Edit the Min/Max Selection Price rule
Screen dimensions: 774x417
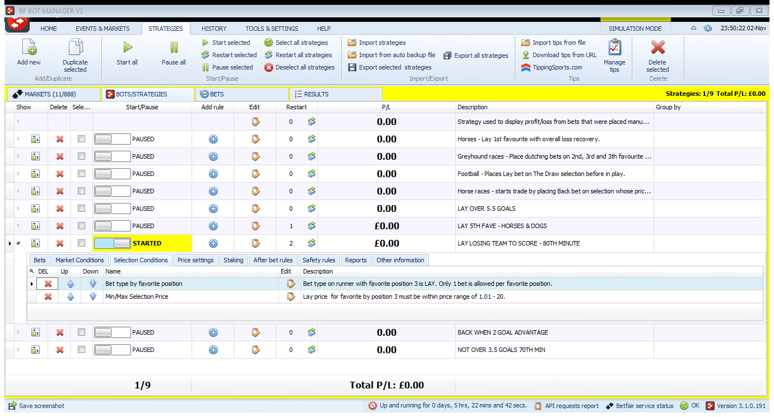point(291,296)
